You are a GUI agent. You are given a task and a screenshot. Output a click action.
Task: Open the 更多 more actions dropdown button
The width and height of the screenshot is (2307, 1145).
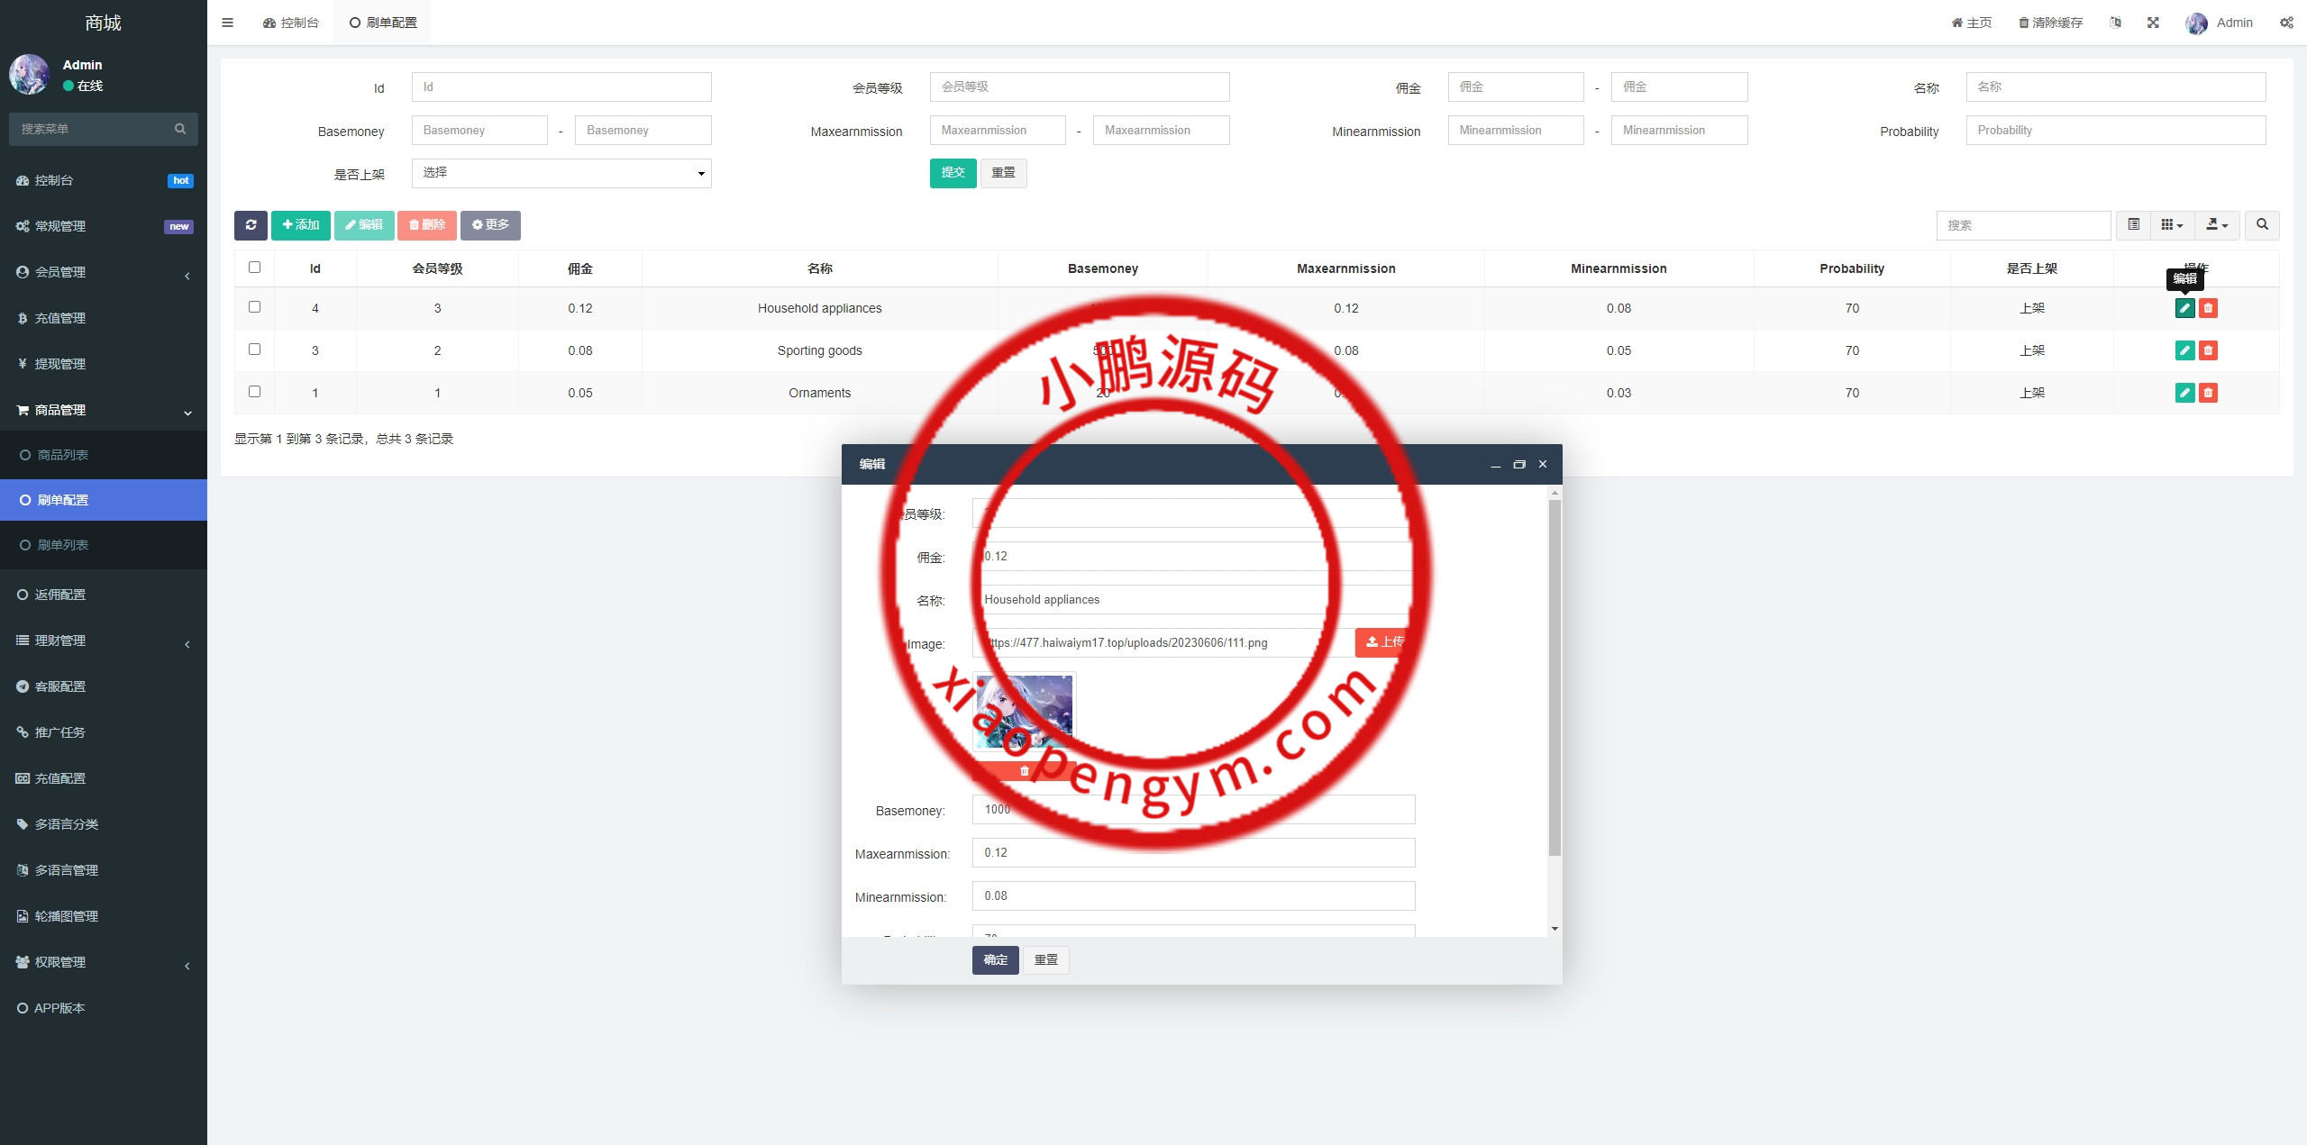[x=490, y=225]
